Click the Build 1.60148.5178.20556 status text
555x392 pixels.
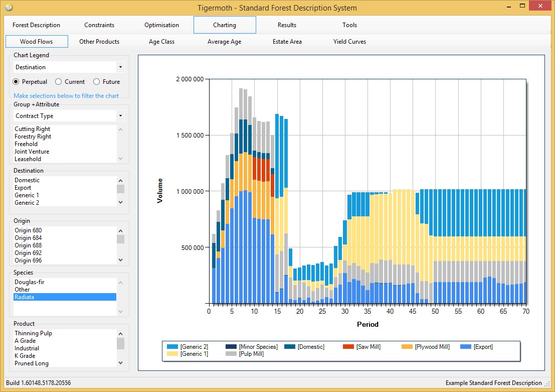click(x=38, y=383)
